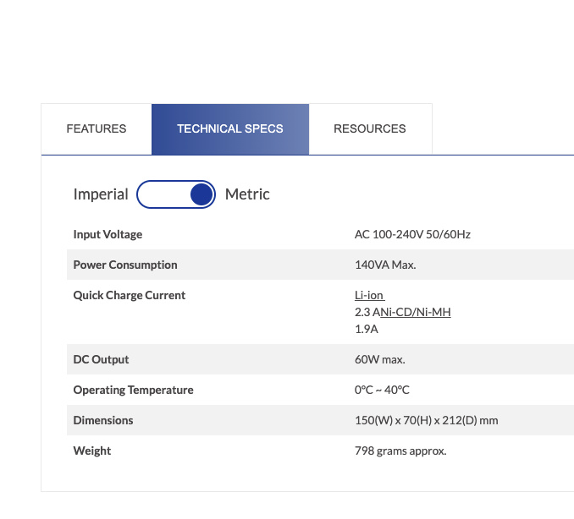The width and height of the screenshot is (574, 519).
Task: Click the DC Output row label
Action: 103,359
